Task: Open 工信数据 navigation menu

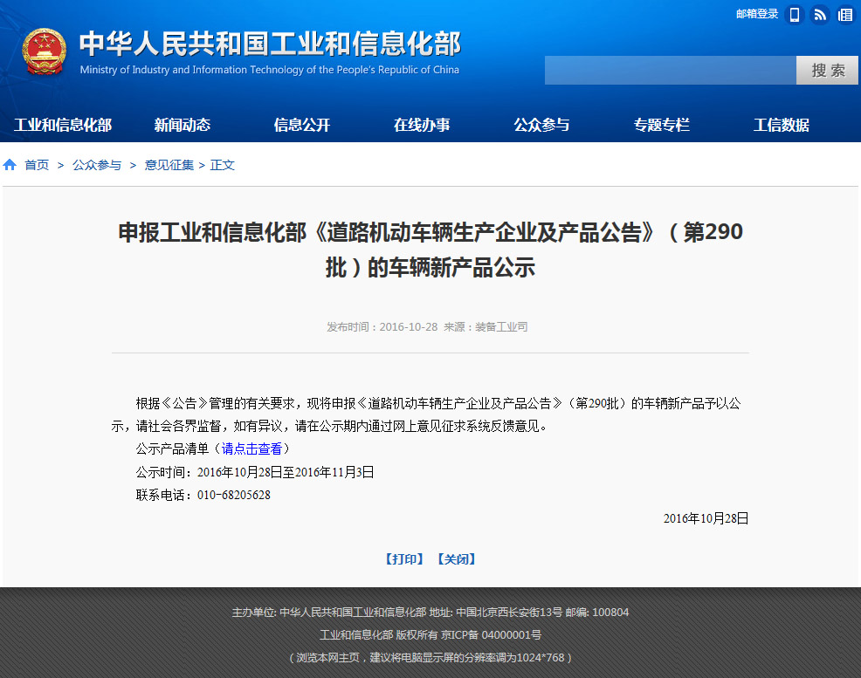Action: 782,125
